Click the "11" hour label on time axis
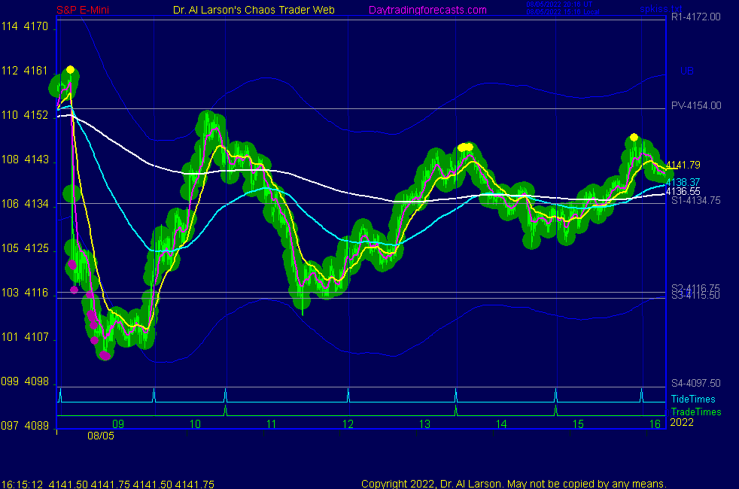 (271, 424)
